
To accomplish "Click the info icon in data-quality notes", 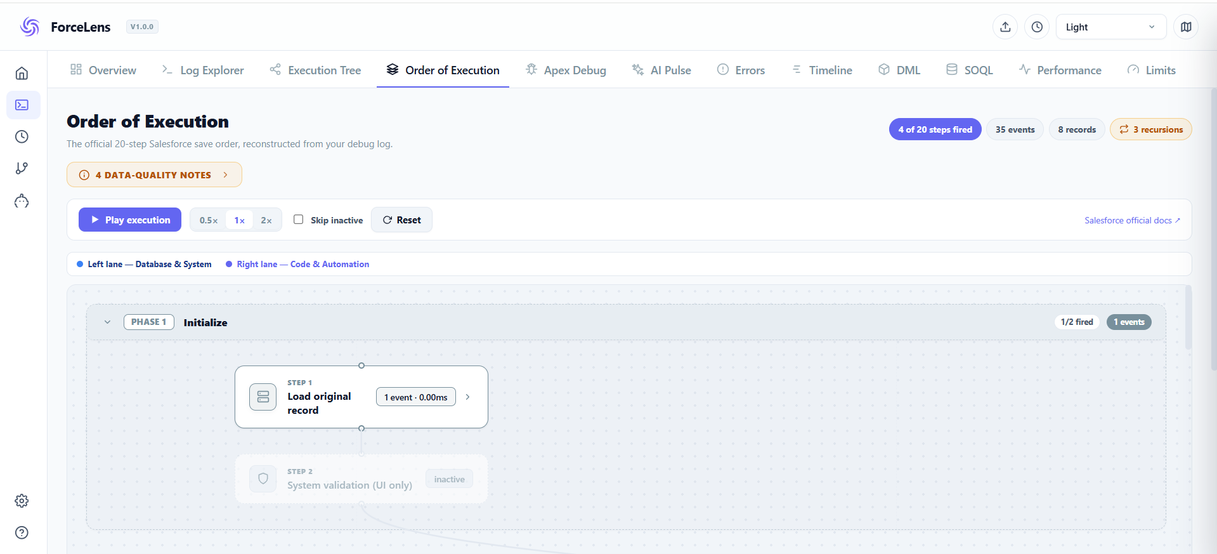I will tap(84, 175).
